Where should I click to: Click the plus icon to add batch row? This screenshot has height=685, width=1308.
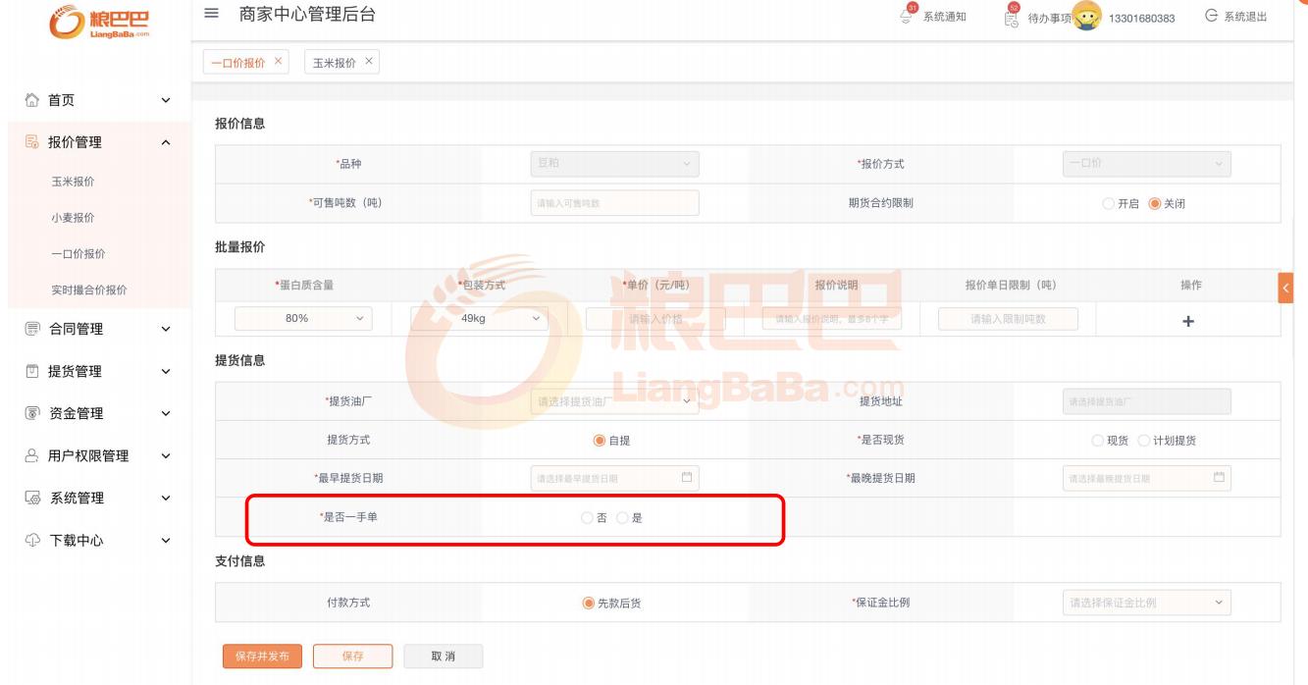tap(1188, 321)
